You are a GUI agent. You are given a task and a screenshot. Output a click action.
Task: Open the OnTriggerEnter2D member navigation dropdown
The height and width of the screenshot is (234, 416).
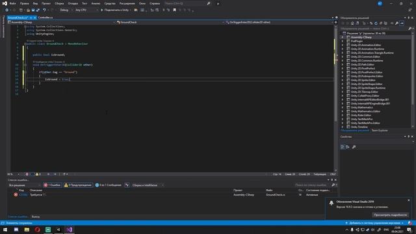point(280,22)
